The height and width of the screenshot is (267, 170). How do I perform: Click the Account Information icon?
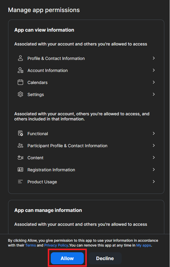click(x=20, y=70)
